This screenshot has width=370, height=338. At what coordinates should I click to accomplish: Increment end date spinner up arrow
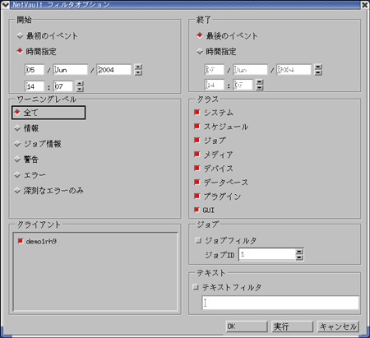coord(318,67)
